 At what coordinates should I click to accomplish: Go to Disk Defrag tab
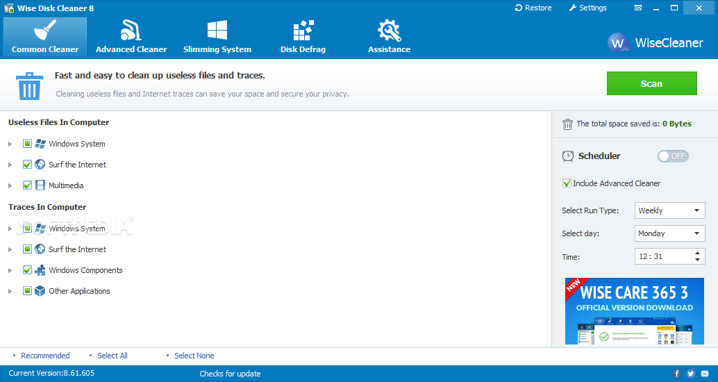coord(303,37)
